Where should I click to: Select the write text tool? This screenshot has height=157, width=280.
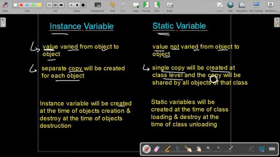pyautogui.click(x=251, y=149)
